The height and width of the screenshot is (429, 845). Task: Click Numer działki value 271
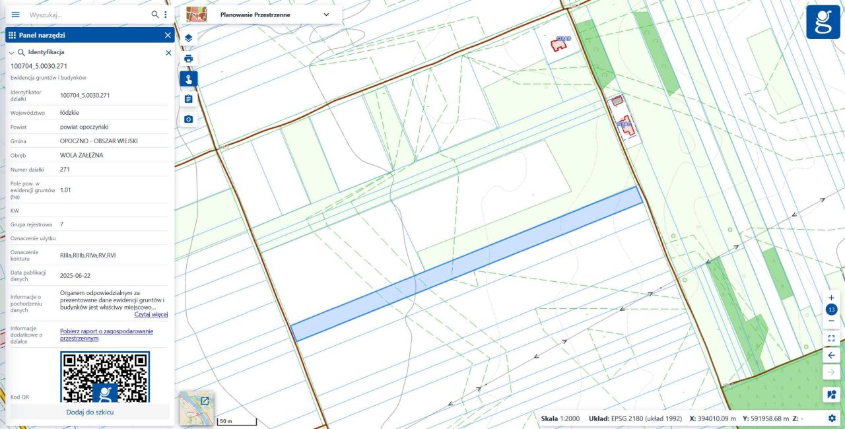pyautogui.click(x=65, y=170)
